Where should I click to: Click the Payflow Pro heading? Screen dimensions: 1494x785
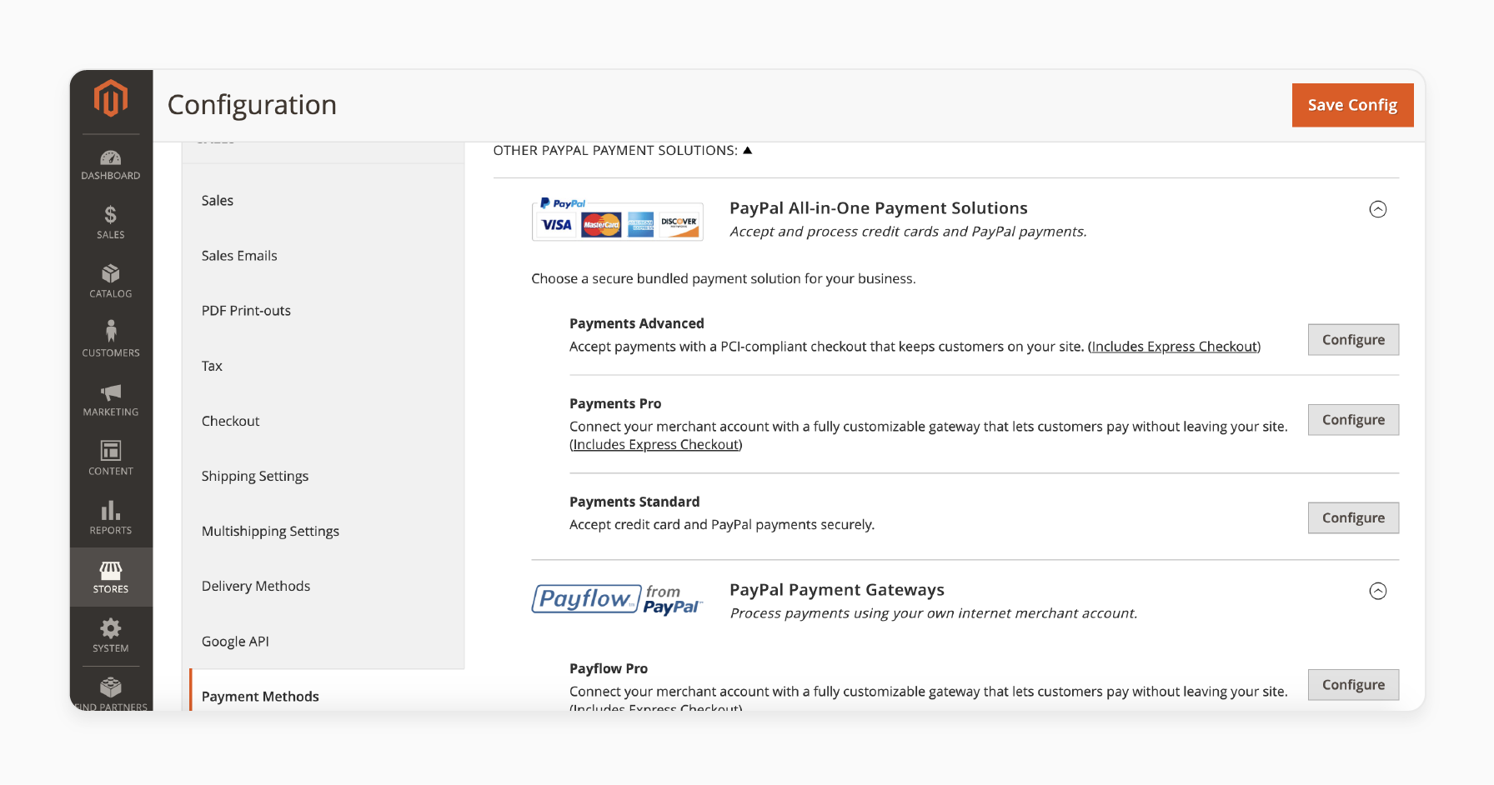pyautogui.click(x=609, y=668)
